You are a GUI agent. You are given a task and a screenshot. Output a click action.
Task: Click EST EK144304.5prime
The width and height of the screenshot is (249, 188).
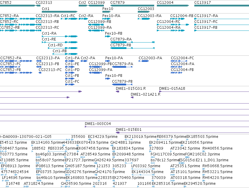[142, 175]
